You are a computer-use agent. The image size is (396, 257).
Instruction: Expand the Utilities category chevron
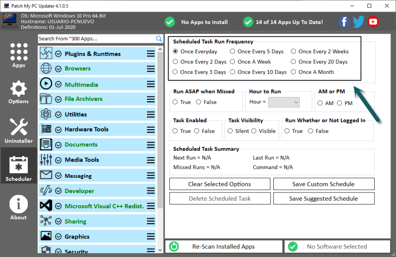58,115
